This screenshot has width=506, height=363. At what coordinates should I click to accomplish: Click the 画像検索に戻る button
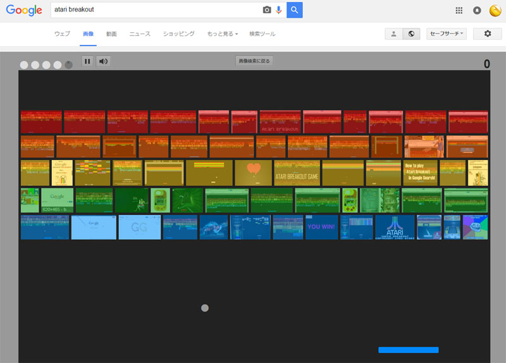click(x=254, y=61)
